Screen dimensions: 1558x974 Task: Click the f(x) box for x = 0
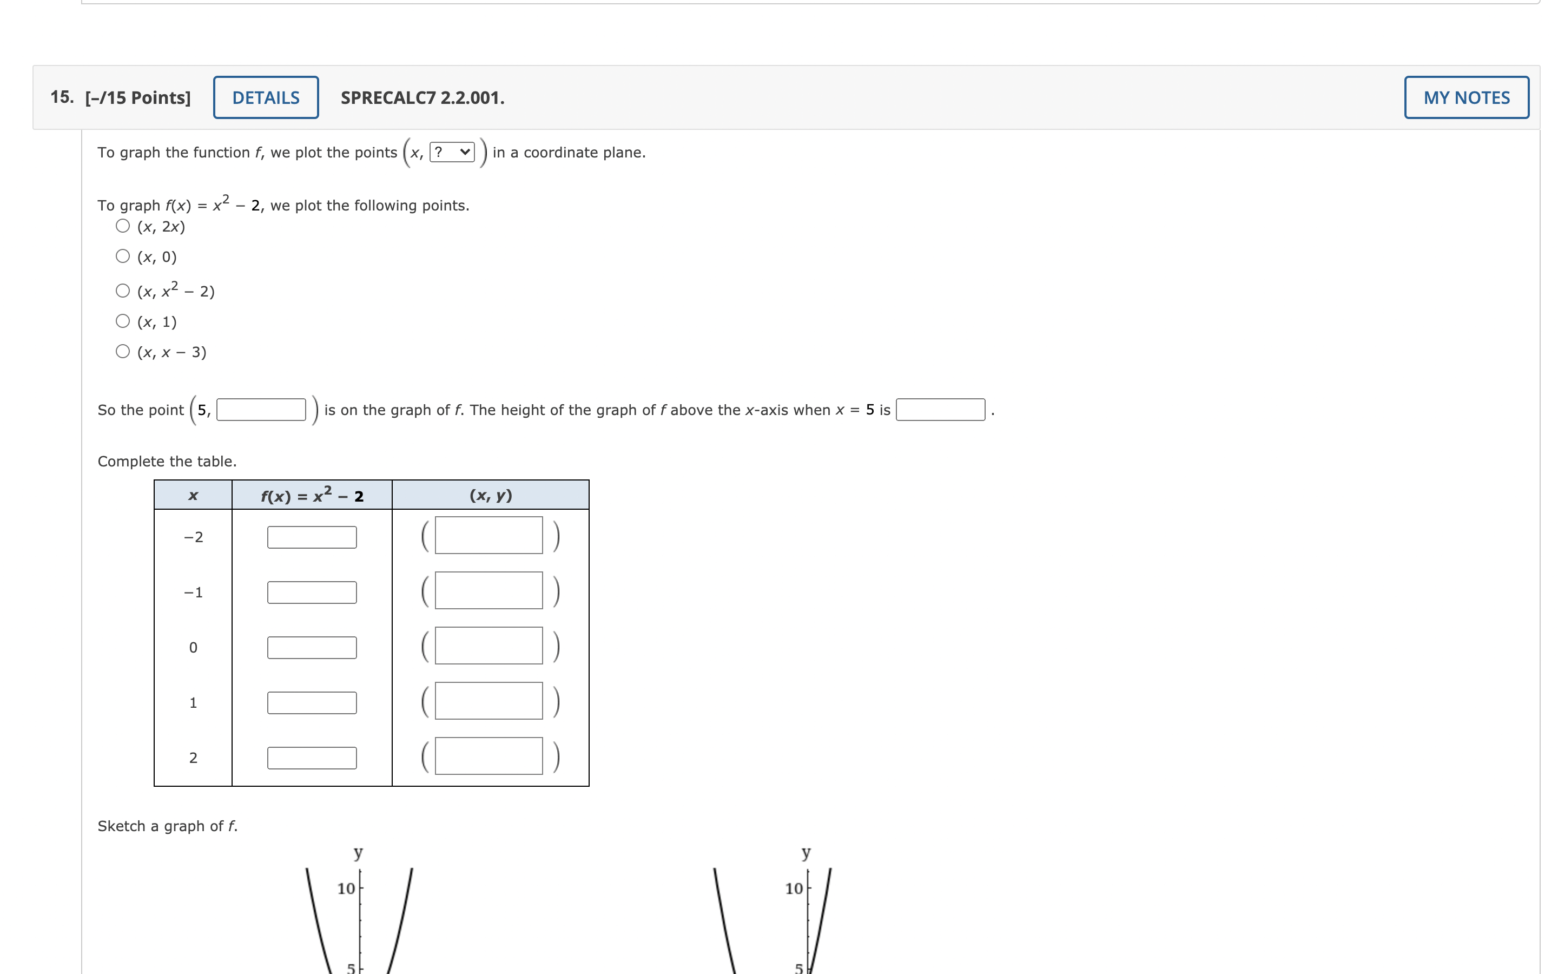[x=312, y=647]
